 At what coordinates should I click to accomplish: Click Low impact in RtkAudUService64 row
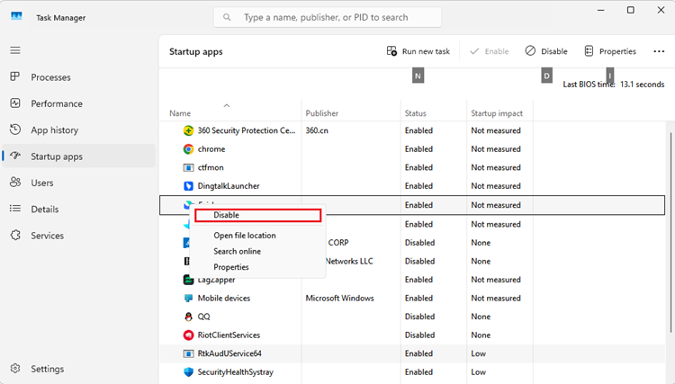point(478,353)
